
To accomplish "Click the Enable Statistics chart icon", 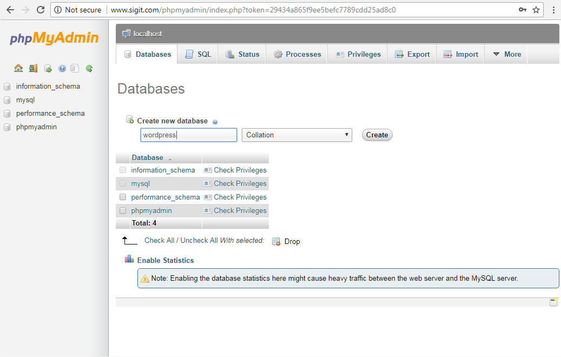I will coord(129,259).
